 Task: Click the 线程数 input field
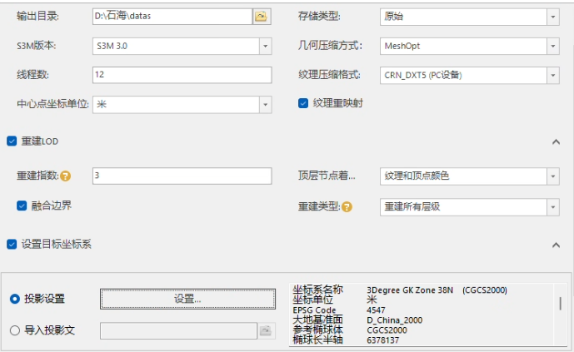coord(182,75)
